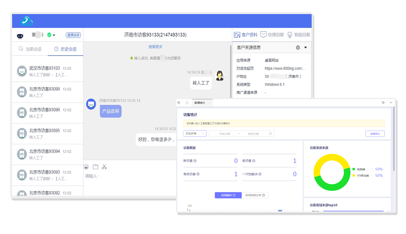Switch chart to 访问时段分布
This screenshot has width=406, height=234.
point(255,195)
